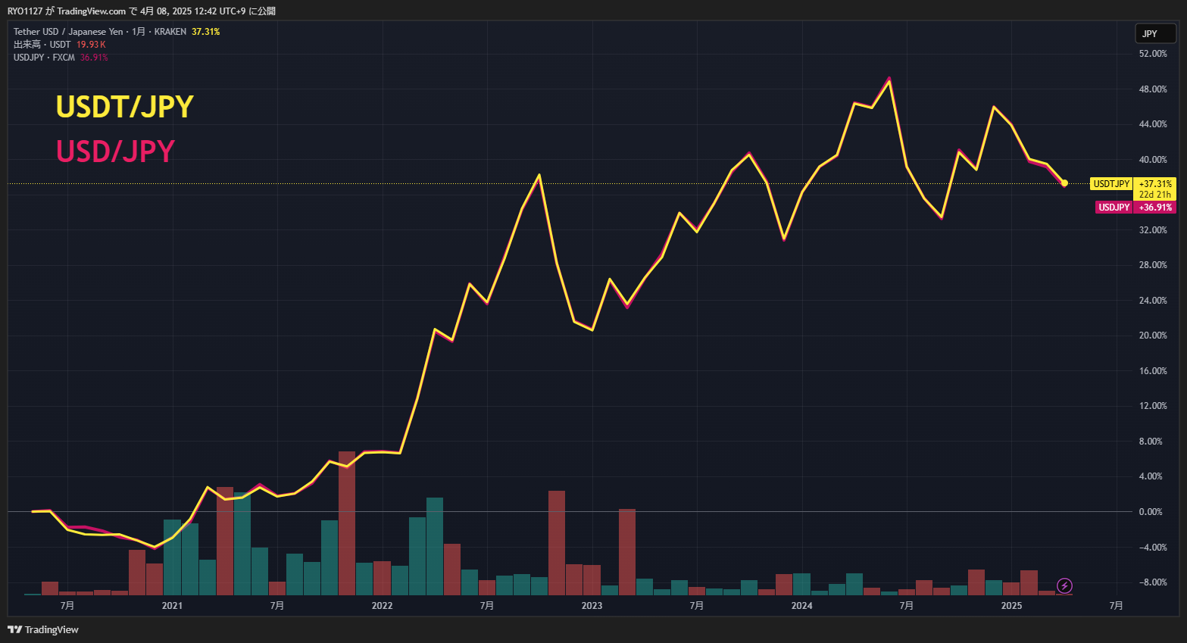The width and height of the screenshot is (1187, 643).
Task: Click the yellow USDTJPY price label
Action: coord(1111,183)
